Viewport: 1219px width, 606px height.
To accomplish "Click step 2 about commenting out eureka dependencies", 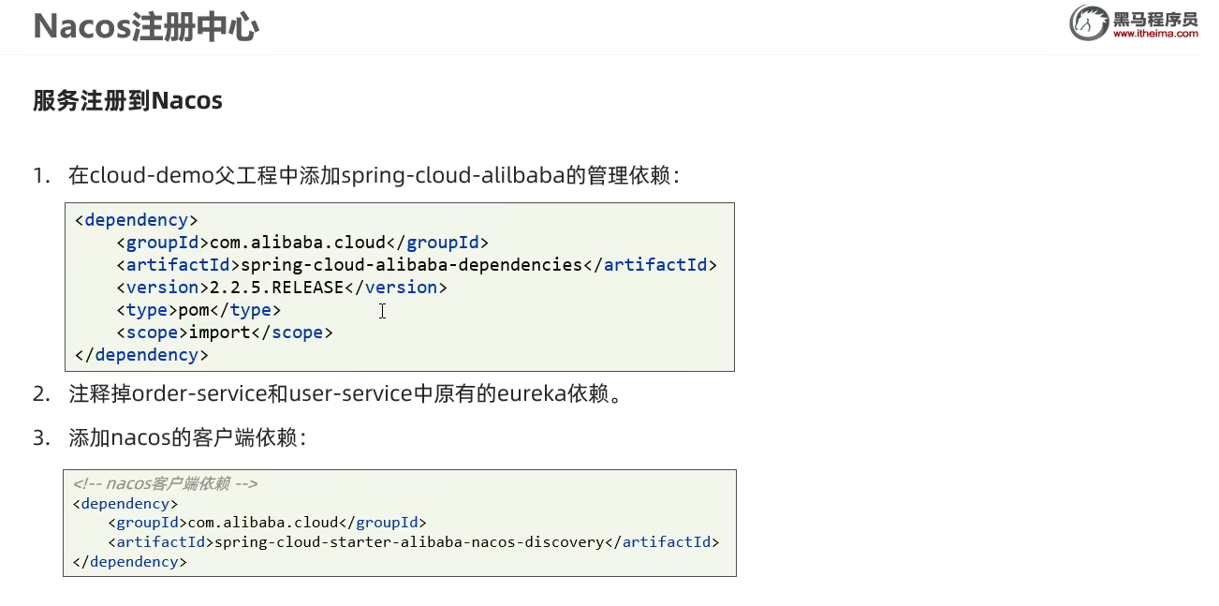I will (x=328, y=393).
